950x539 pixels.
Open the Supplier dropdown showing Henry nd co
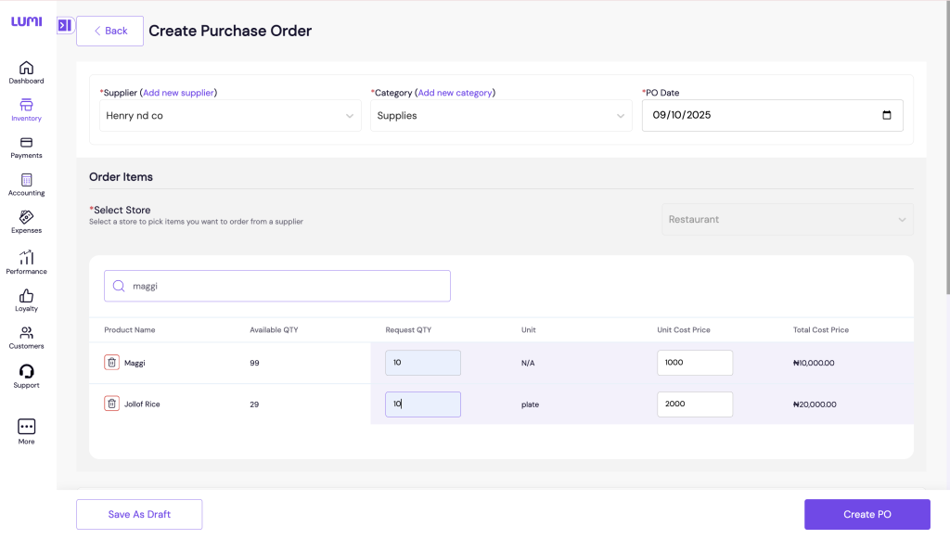point(229,115)
